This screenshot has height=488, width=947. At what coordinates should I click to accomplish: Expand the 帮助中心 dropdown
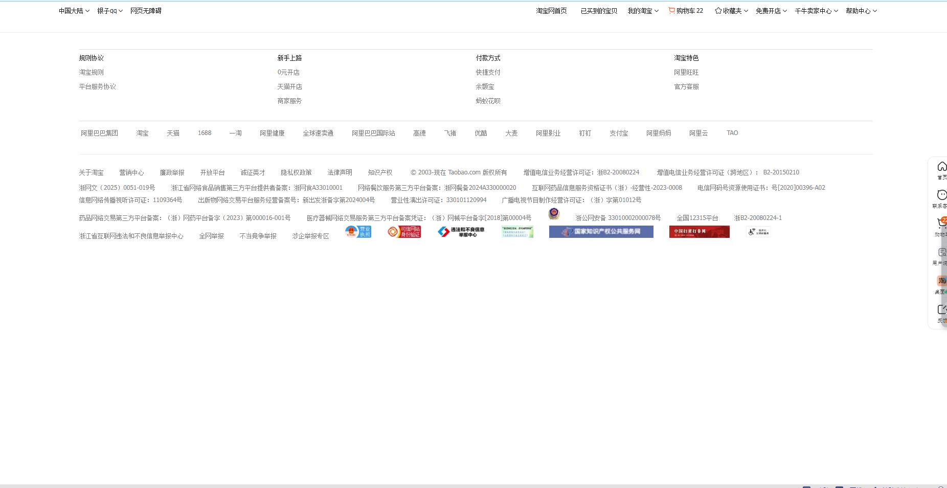click(x=861, y=11)
